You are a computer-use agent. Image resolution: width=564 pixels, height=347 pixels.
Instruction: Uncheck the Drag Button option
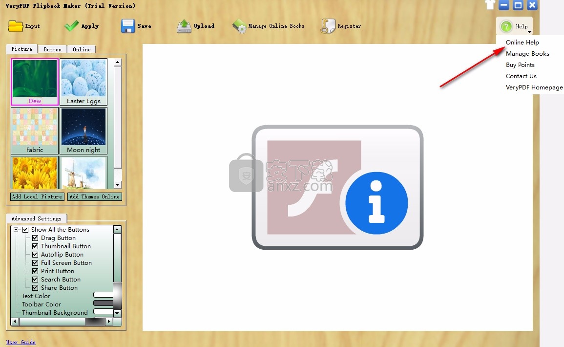click(35, 238)
